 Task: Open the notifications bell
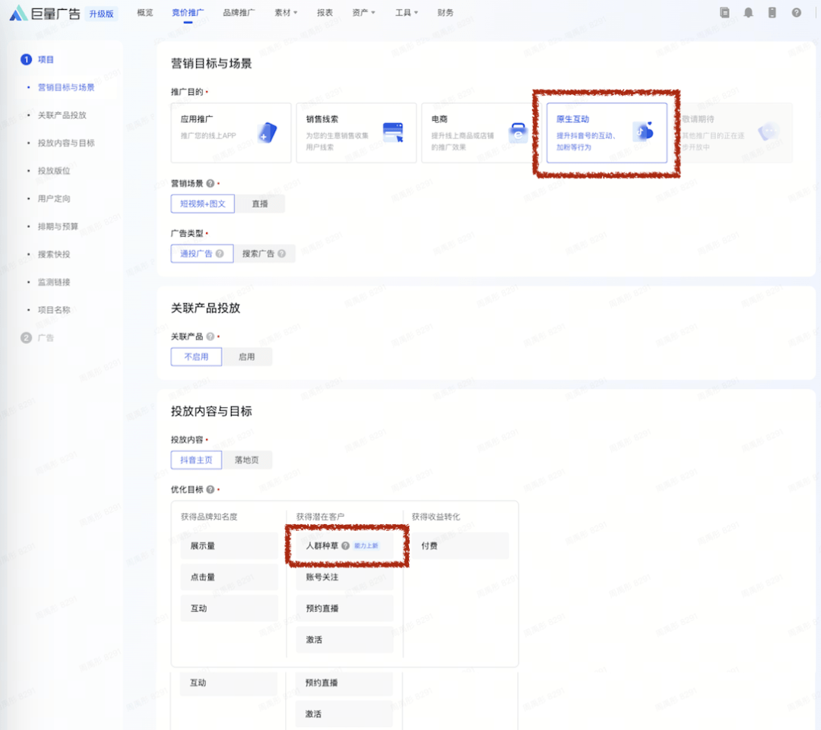point(748,13)
